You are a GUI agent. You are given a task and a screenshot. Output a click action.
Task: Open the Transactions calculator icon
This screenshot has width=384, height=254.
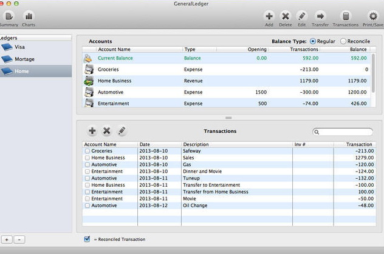(346, 16)
